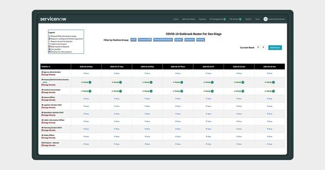This screenshot has width=325, height=170.
Task: Expand the More link under Finance/Administration Section
Action: 45,82
